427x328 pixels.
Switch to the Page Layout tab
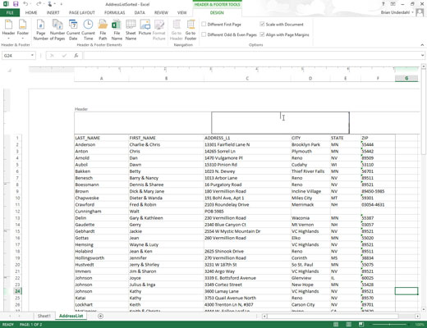pyautogui.click(x=82, y=12)
